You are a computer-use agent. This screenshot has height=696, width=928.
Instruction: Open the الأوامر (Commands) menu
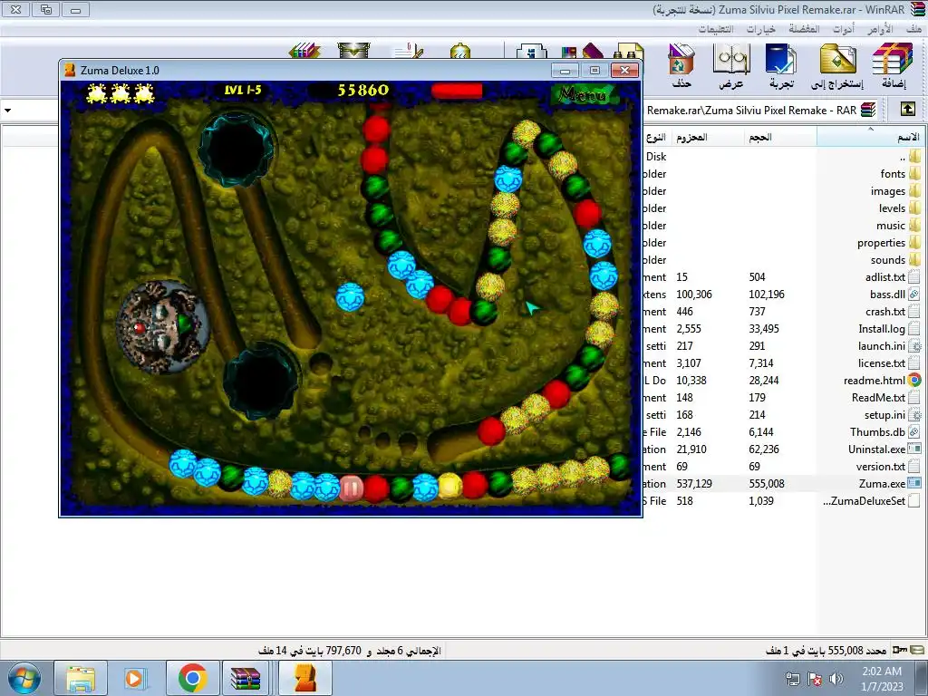(x=880, y=28)
